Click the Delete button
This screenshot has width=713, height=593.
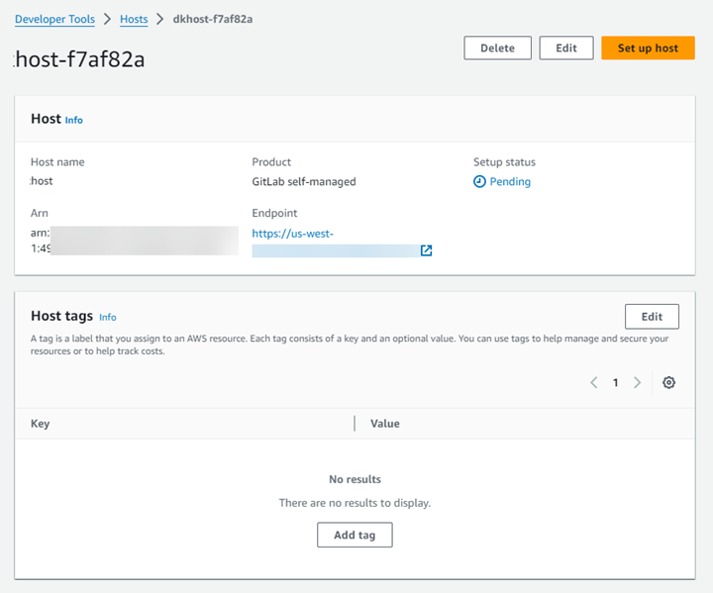(x=497, y=49)
